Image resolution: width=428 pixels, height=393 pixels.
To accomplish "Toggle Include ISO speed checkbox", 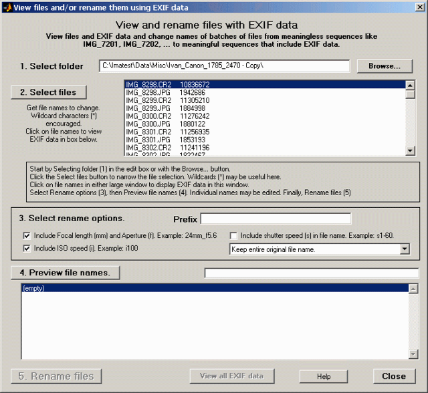I will coord(27,249).
